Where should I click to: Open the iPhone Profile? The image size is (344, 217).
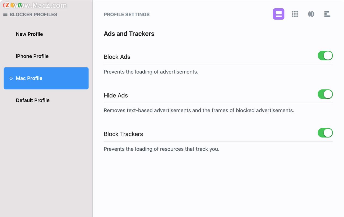pyautogui.click(x=32, y=56)
